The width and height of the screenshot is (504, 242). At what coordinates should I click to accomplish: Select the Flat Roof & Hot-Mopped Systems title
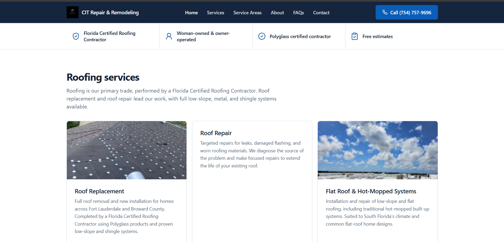[x=371, y=191]
